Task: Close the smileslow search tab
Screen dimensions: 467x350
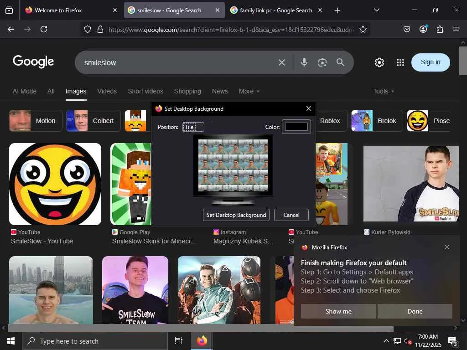Action: click(x=218, y=10)
